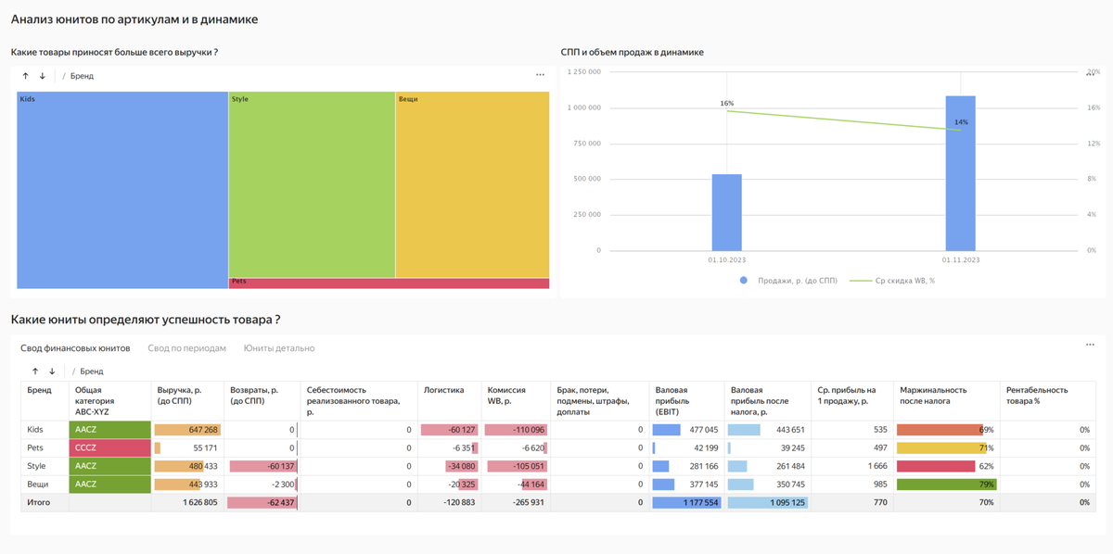The width and height of the screenshot is (1113, 554).
Task: Sort by 'Себестоимость реализованного товара' column header
Action: click(x=357, y=401)
